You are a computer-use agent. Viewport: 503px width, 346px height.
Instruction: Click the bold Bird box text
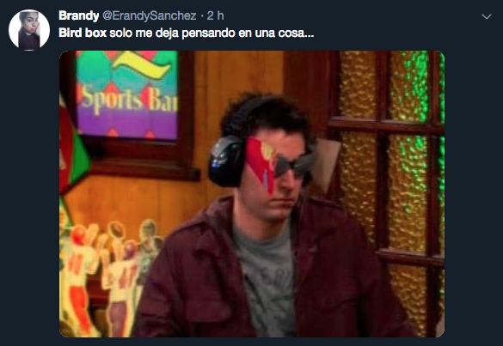(83, 33)
